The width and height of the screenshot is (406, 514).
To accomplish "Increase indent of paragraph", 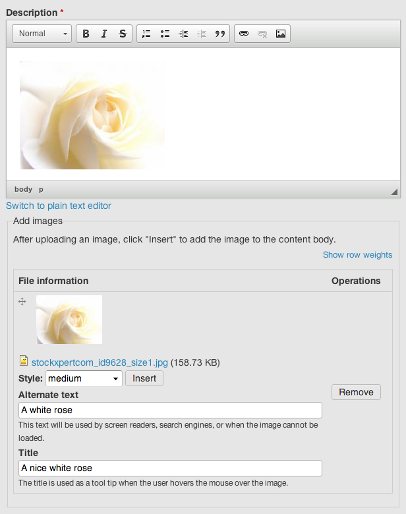I will click(x=183, y=34).
